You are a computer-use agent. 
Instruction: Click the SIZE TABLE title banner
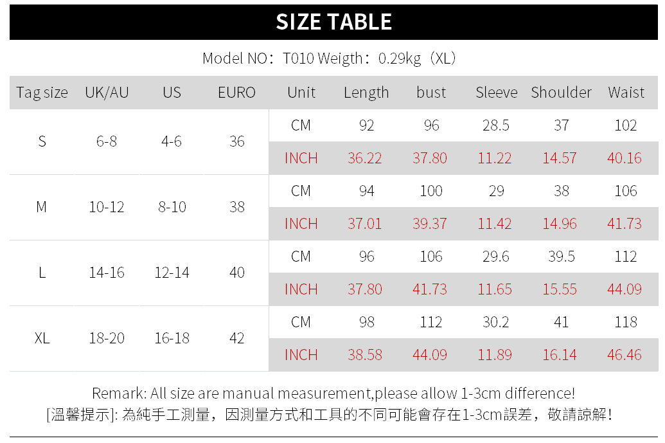tap(333, 22)
